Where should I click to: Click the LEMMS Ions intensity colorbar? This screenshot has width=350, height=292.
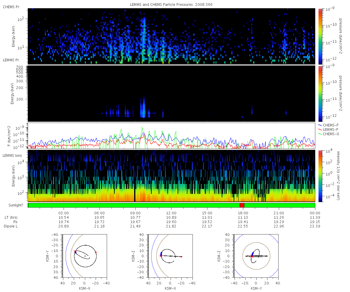coord(320,176)
